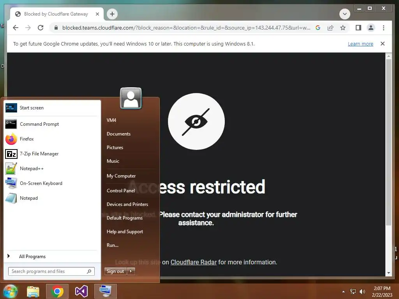The height and width of the screenshot is (299, 399).
Task: Open a new Chrome tab
Action: tap(112, 14)
